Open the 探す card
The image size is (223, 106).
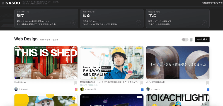tap(46, 18)
